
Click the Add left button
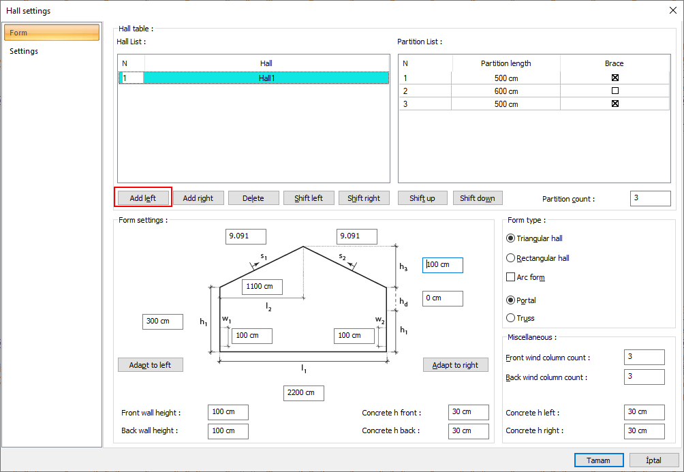pyautogui.click(x=142, y=198)
